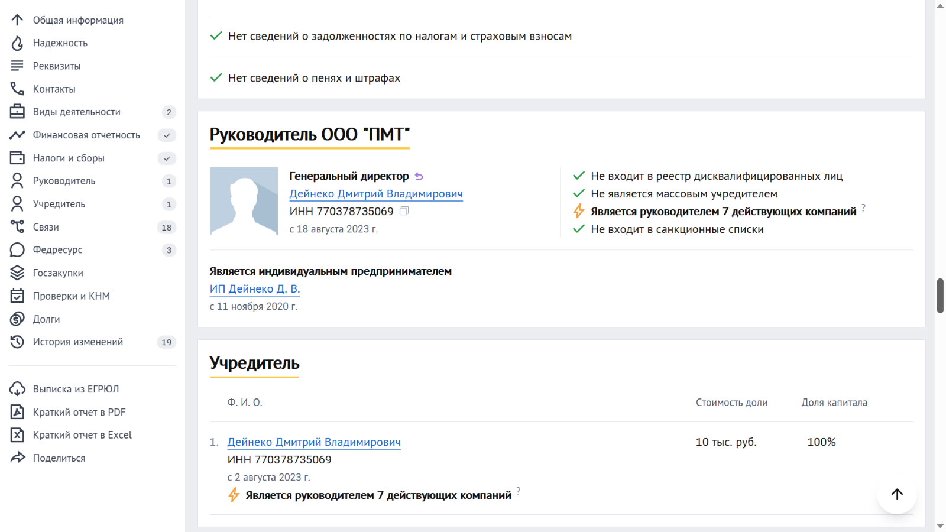Navigate to История изменений
Image resolution: width=946 pixels, height=532 pixels.
pos(77,342)
